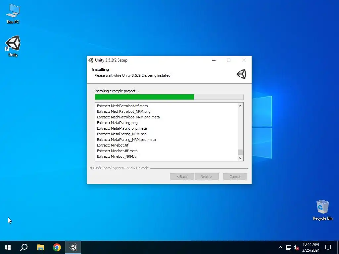Image resolution: width=339 pixels, height=254 pixels.
Task: Open taskbar search magnifier
Action: click(24, 247)
